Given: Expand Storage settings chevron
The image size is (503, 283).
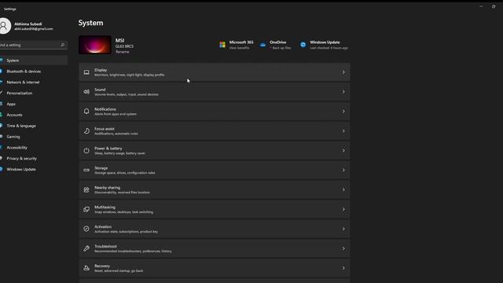Looking at the screenshot, I should tap(343, 170).
